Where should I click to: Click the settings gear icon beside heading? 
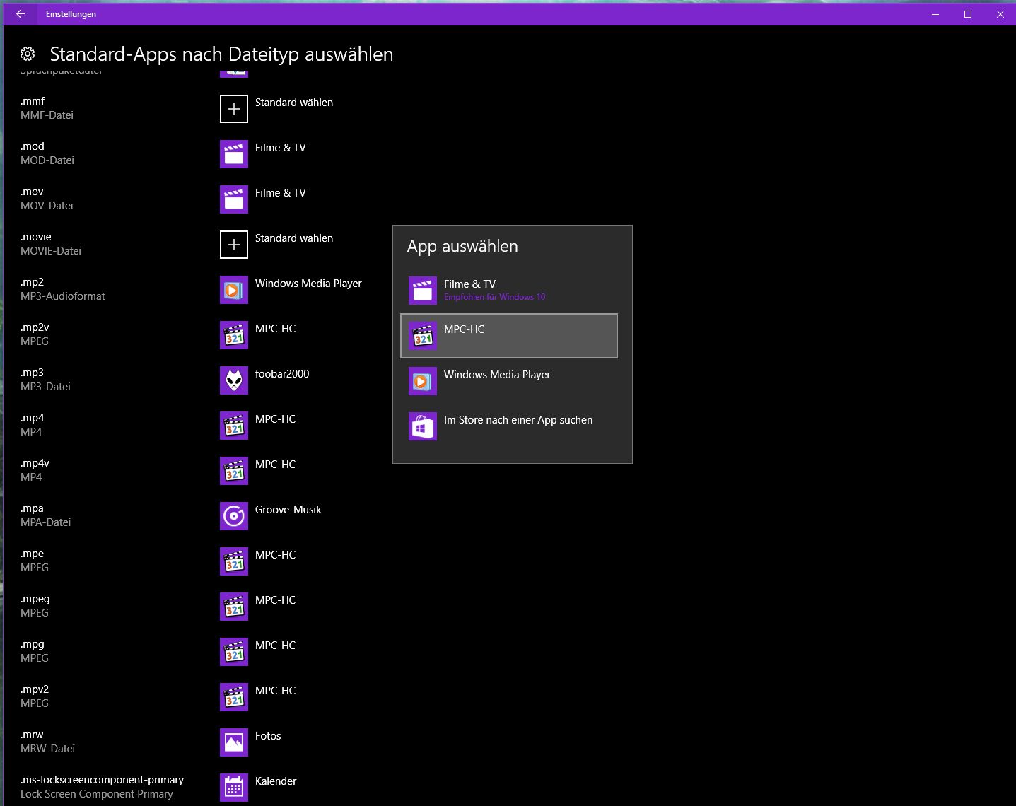click(x=28, y=54)
